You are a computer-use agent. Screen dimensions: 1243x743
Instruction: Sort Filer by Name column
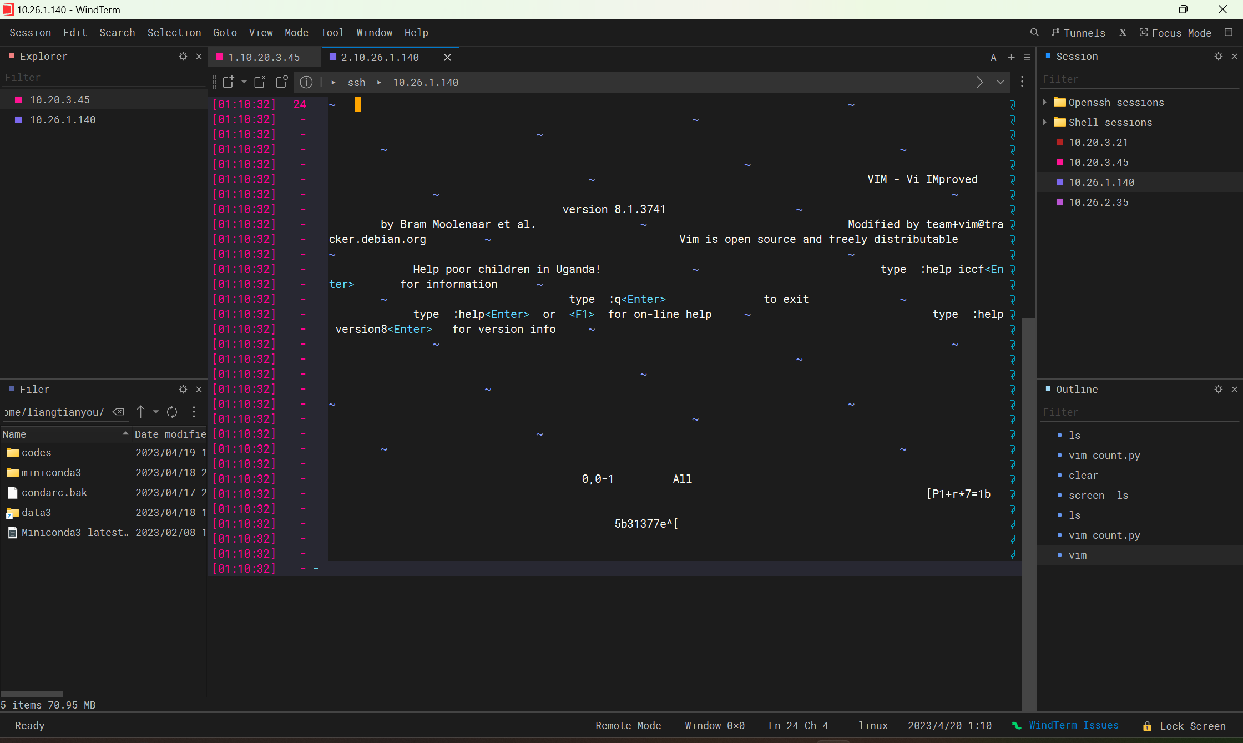(65, 434)
